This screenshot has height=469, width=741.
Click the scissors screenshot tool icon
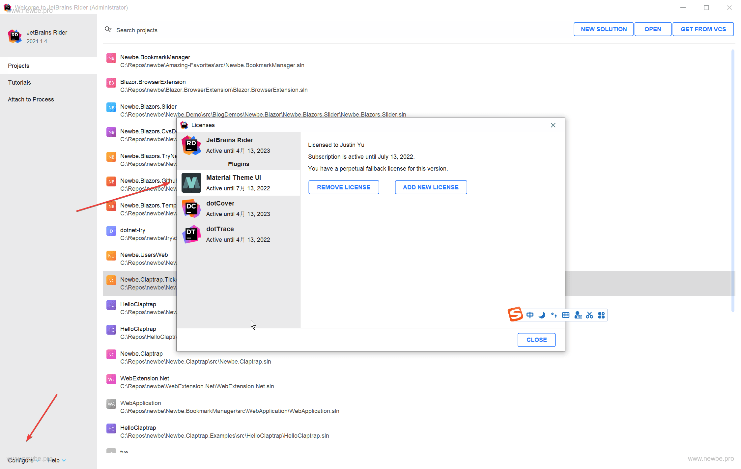pos(589,315)
